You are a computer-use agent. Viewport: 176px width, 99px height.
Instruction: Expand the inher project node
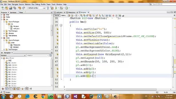click(2, 15)
